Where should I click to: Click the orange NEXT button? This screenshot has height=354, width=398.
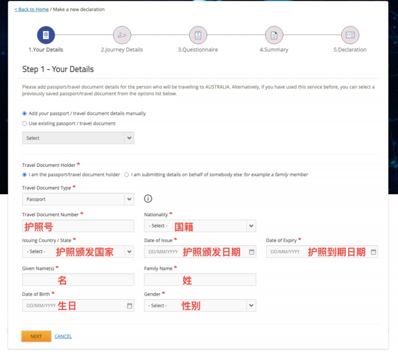click(36, 336)
